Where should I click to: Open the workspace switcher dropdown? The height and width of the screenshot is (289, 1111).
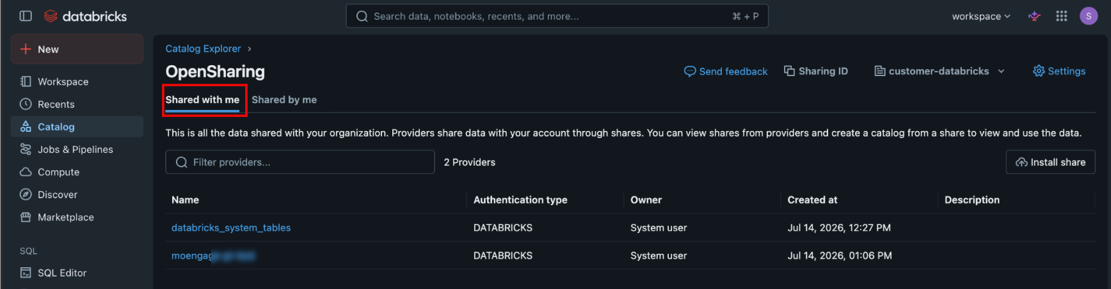coord(981,16)
